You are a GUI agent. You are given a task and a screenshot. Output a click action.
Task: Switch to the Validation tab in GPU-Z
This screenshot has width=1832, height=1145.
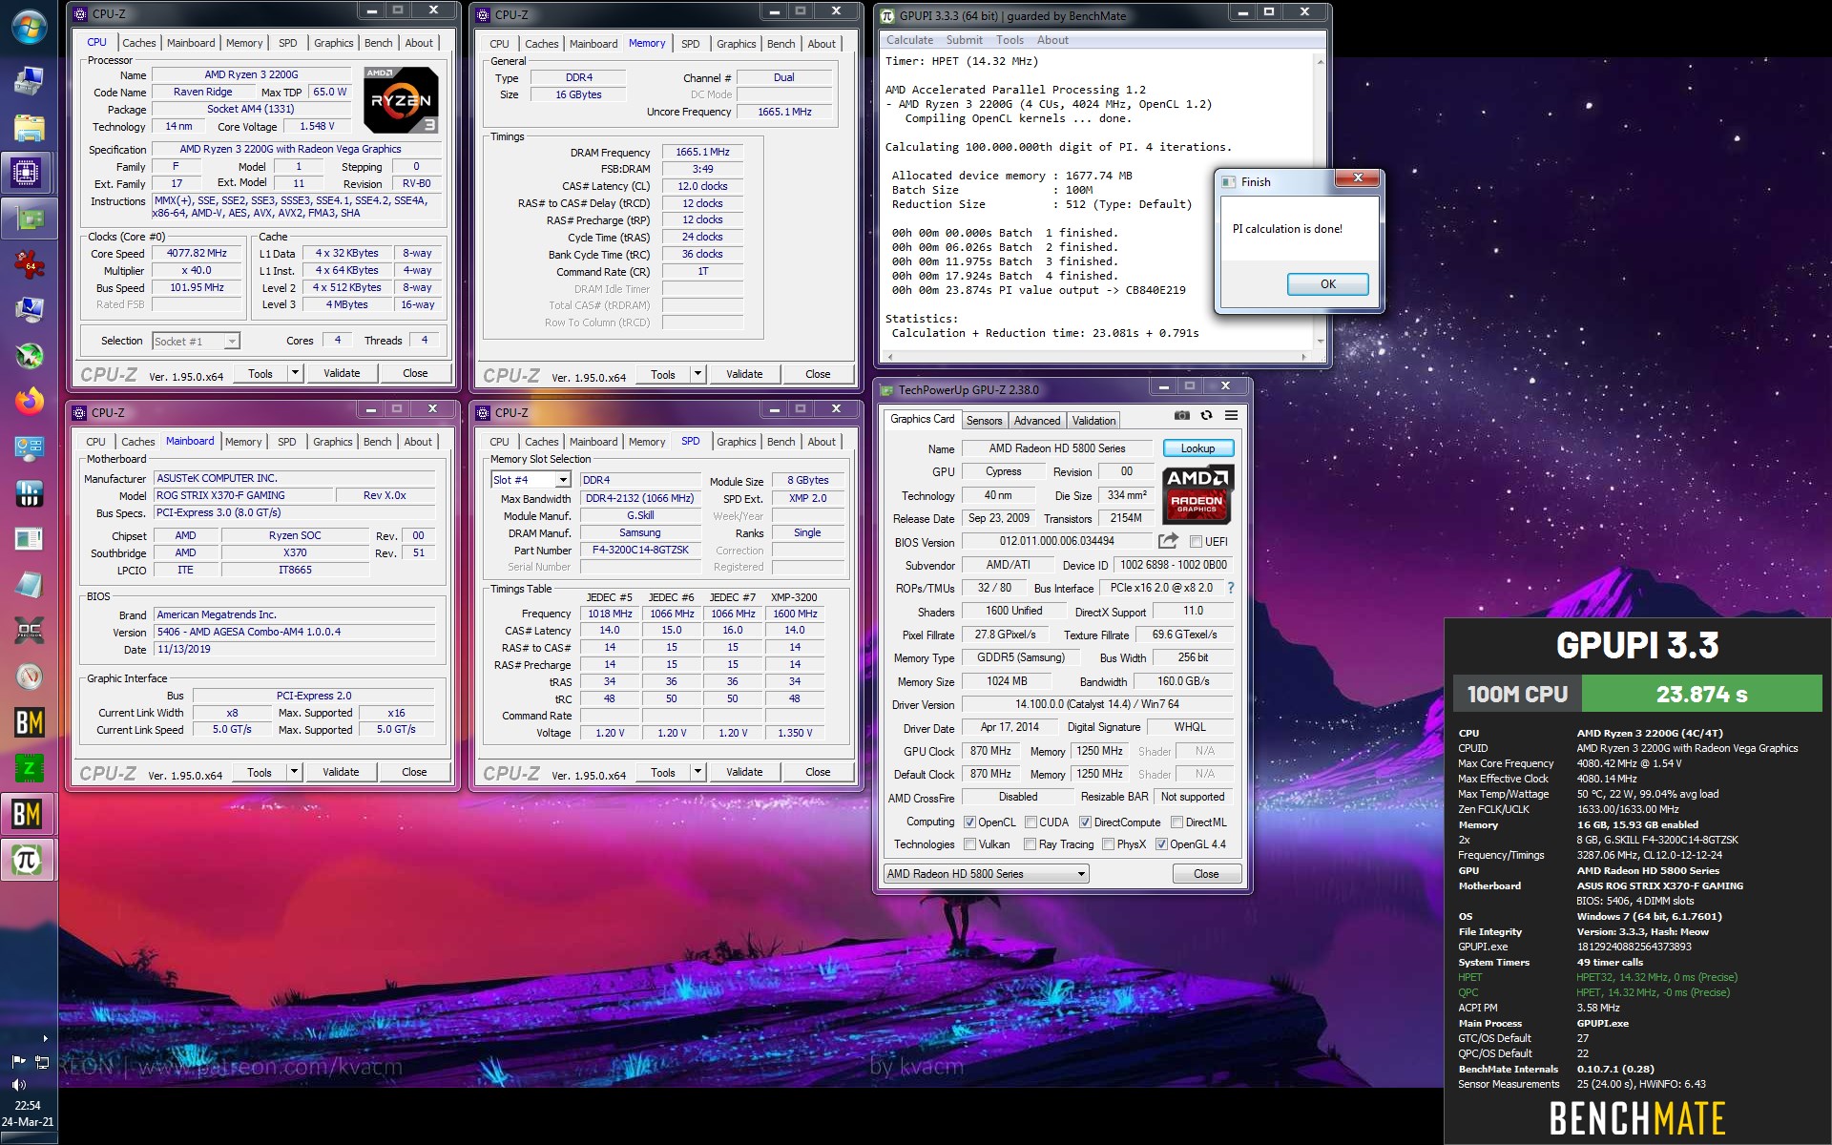pos(1093,421)
